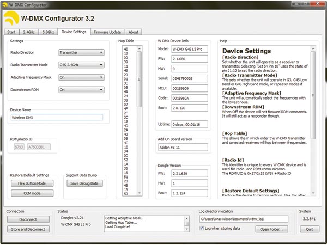The height and width of the screenshot is (245, 327).
Task: Click Help panel scroll down arrow
Action: pyautogui.click(x=313, y=193)
